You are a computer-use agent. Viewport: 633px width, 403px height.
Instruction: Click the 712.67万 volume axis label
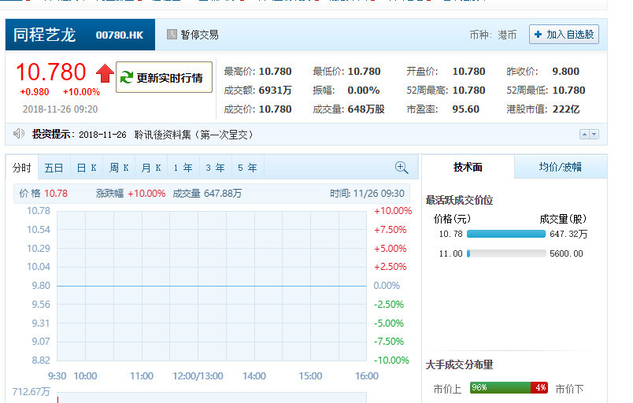tap(31, 391)
